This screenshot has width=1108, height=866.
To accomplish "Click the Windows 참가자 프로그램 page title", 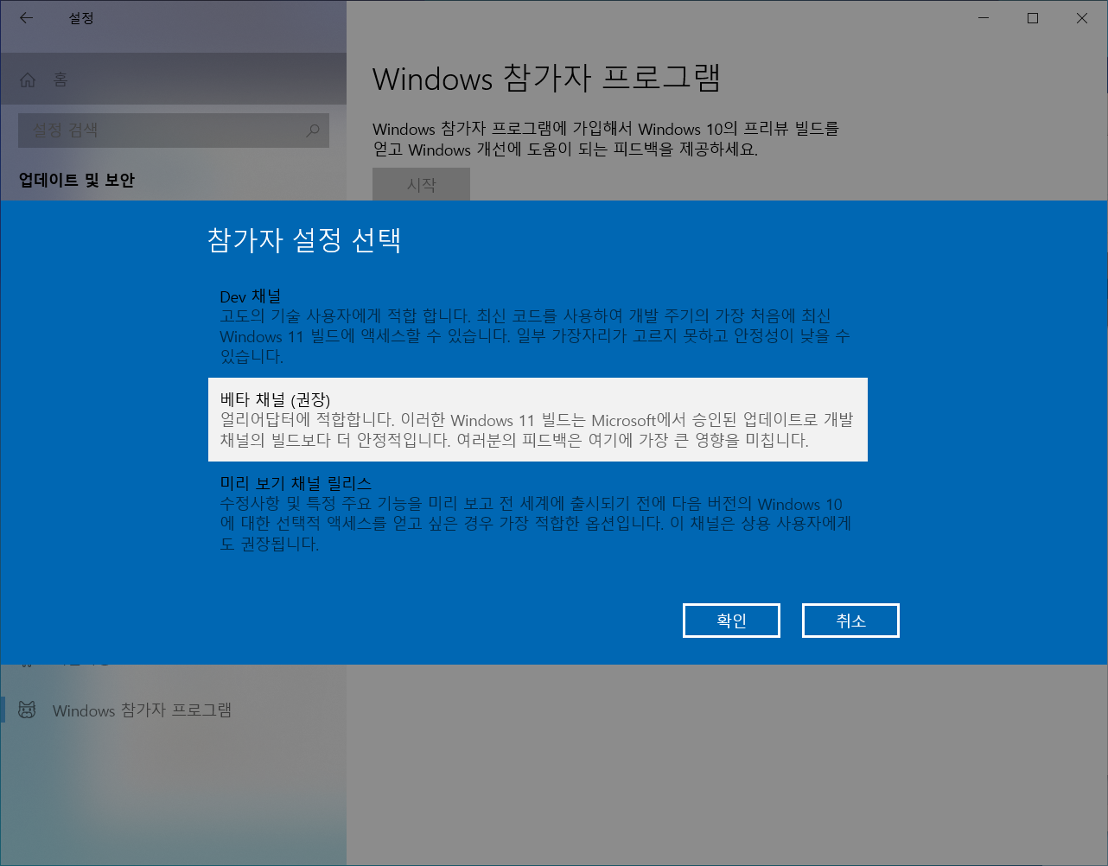I will (546, 79).
